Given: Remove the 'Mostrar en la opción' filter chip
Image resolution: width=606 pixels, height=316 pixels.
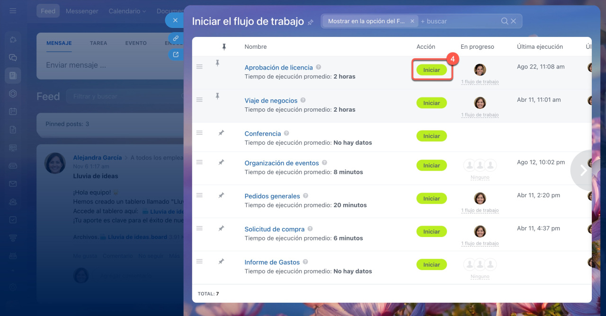Looking at the screenshot, I should 412,21.
